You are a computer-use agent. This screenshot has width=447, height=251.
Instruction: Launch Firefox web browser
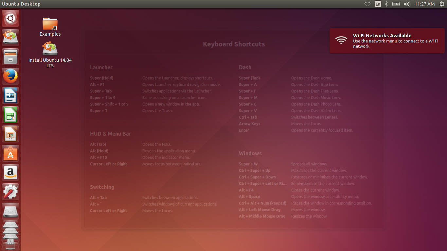click(x=10, y=76)
